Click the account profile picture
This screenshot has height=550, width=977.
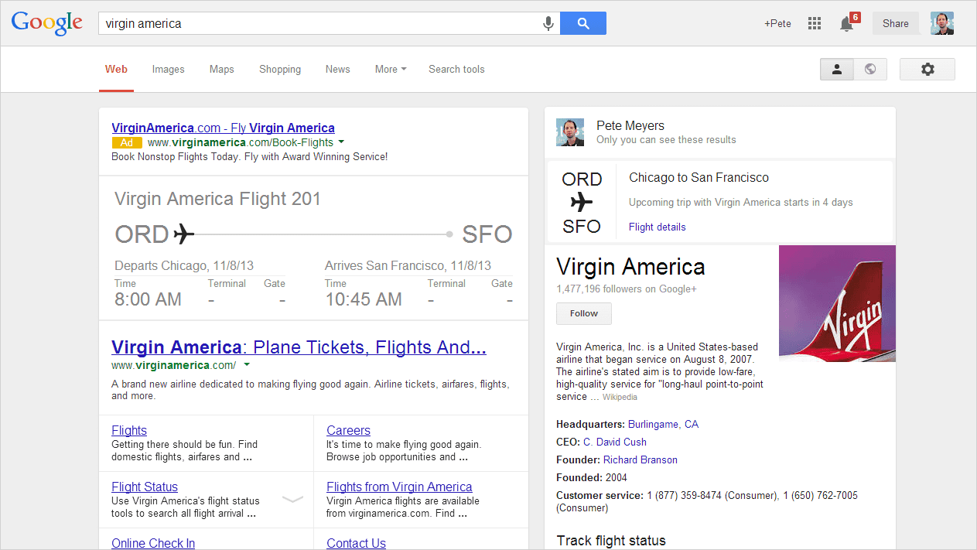[941, 23]
